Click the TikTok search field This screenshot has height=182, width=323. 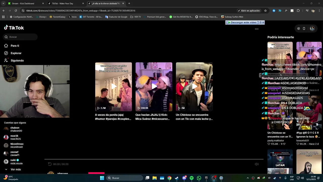(x=20, y=37)
